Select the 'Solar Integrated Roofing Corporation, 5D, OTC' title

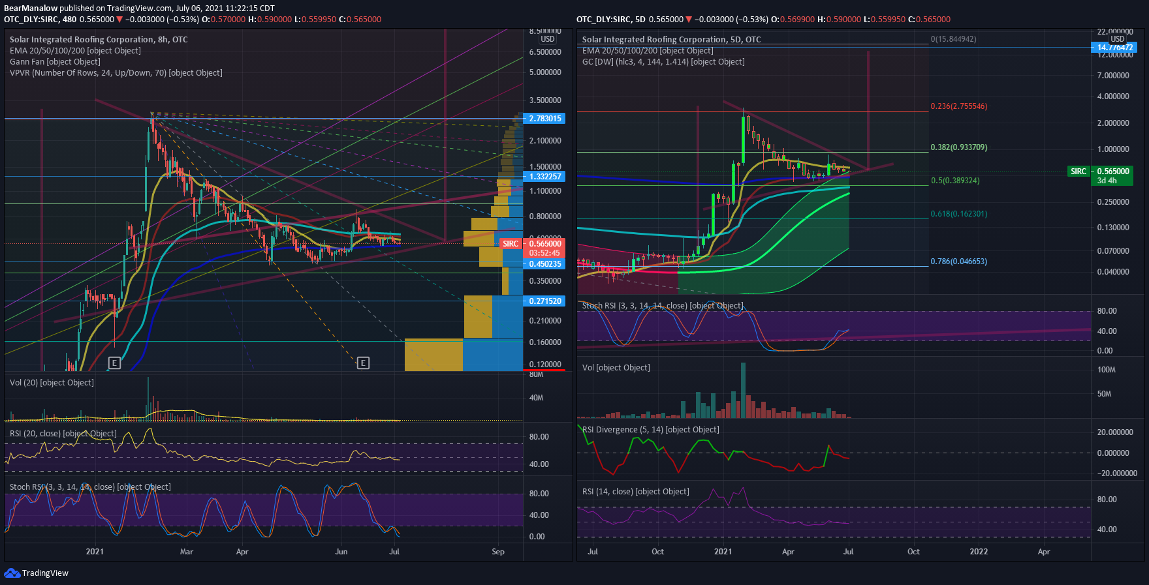pyautogui.click(x=671, y=39)
